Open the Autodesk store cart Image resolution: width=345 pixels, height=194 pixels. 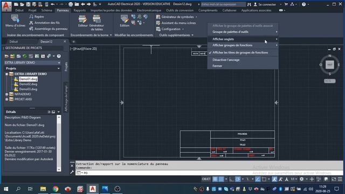(286, 4)
